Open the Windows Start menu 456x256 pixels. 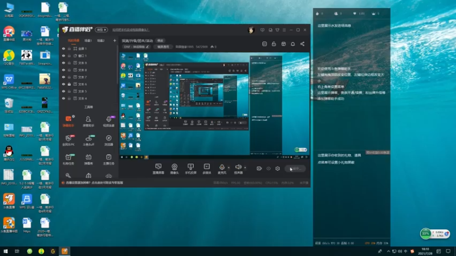tap(6, 251)
